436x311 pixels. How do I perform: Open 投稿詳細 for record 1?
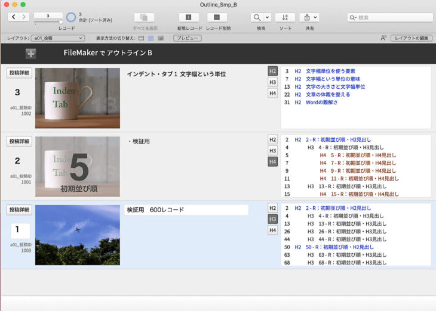pyautogui.click(x=19, y=210)
